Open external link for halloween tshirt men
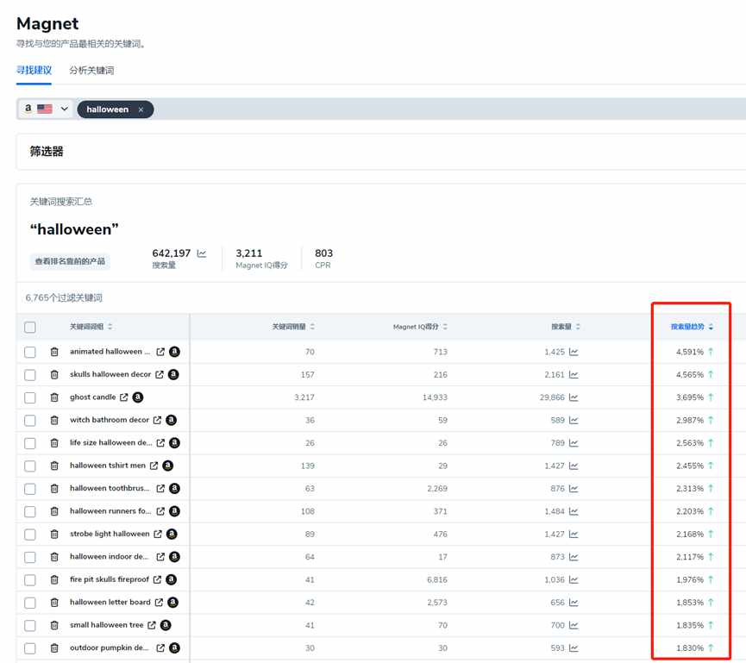This screenshot has width=746, height=663. coord(154,466)
